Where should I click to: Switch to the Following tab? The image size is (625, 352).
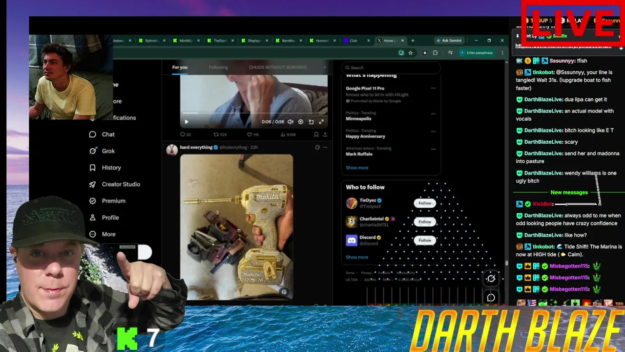(218, 67)
